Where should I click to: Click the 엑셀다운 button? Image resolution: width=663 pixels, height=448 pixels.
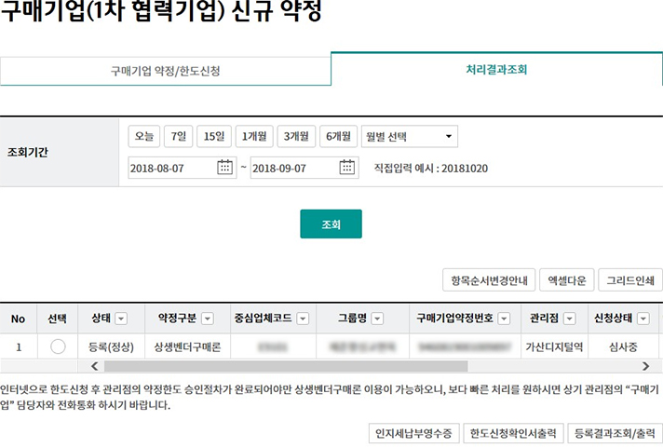coord(566,279)
